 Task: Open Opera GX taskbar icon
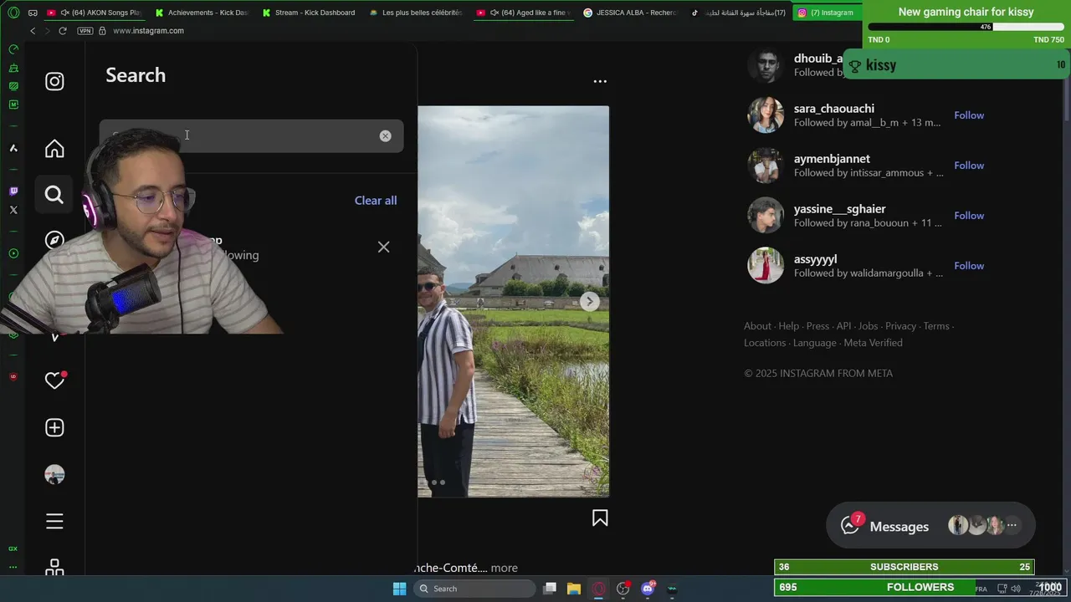point(598,589)
